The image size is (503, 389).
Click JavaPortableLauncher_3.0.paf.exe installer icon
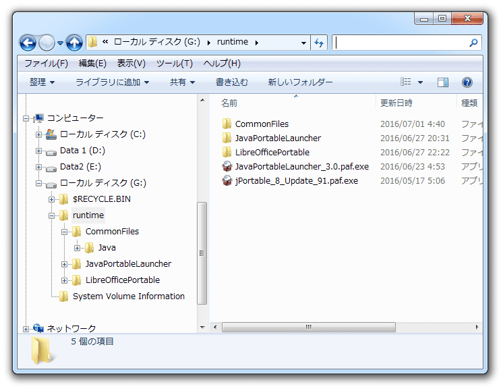[227, 166]
